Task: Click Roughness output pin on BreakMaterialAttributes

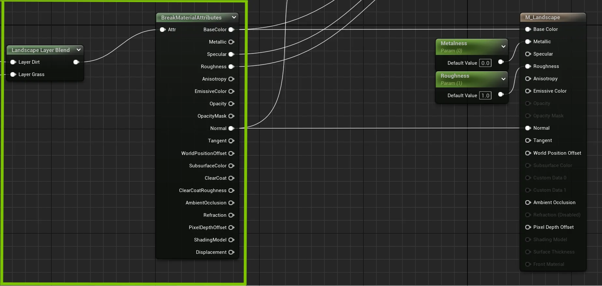Action: tap(231, 67)
